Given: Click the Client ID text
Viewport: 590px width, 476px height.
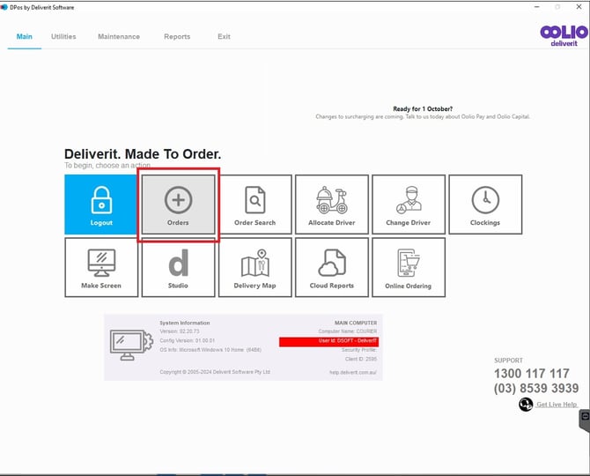Looking at the screenshot, I should click(x=361, y=359).
